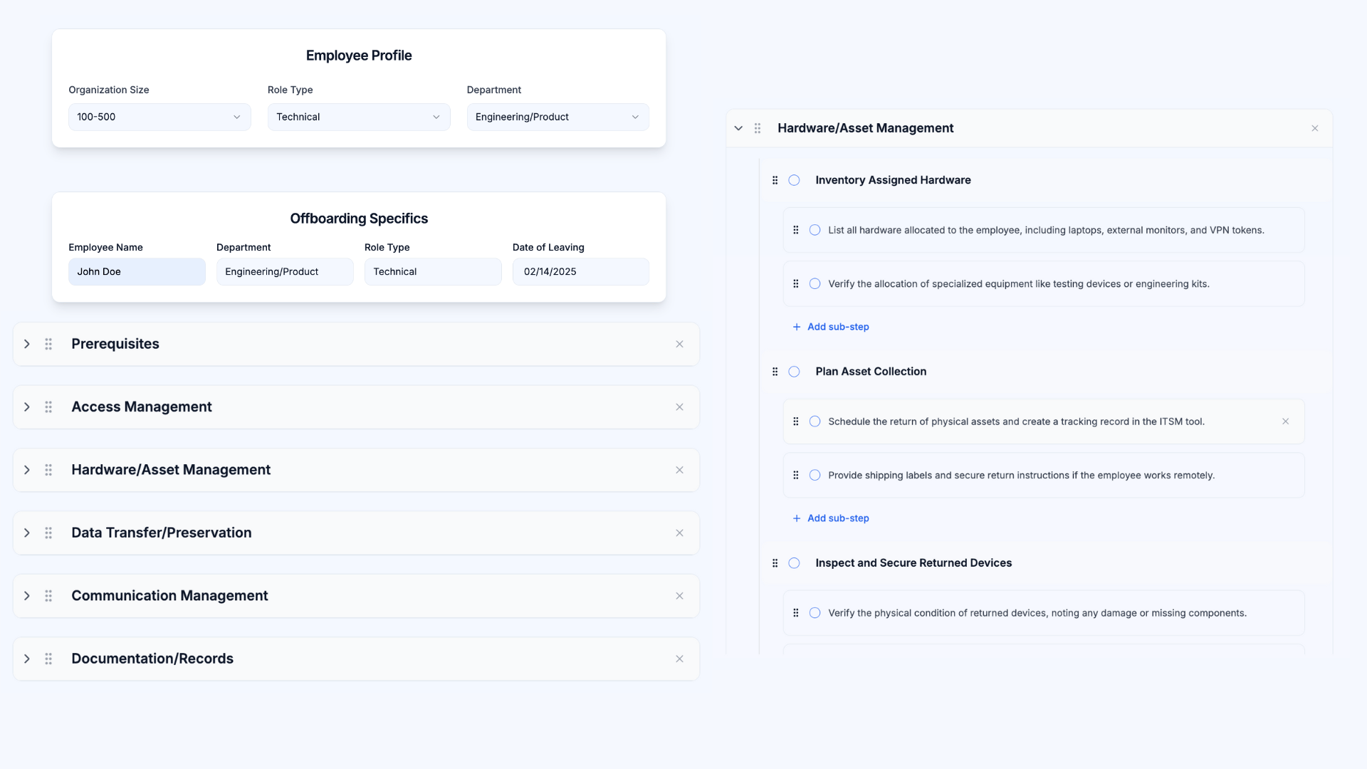
Task: Expand the Documentation/Records section
Action: 27,659
